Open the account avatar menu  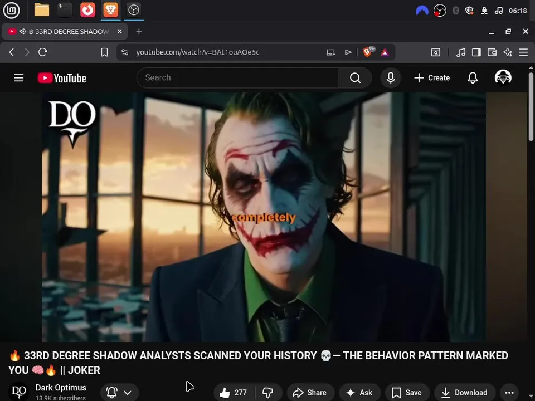[x=503, y=77]
